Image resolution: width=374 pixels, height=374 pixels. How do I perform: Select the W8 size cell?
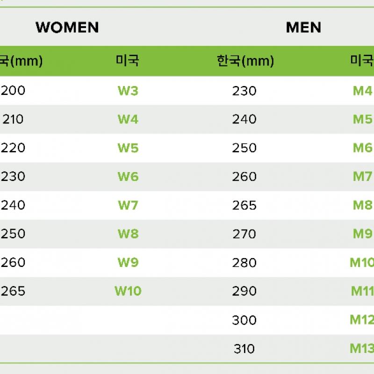(128, 233)
